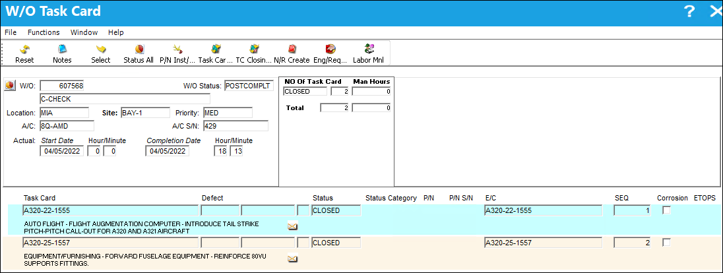The image size is (723, 273).
Task: Click the A/C S/N field 429
Action: click(x=235, y=127)
